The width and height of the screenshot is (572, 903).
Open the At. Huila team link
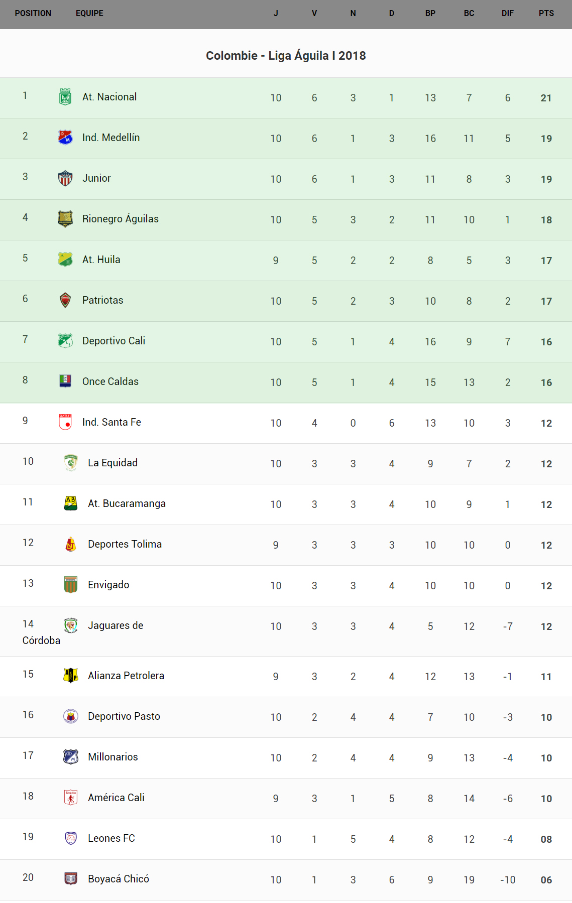point(101,260)
